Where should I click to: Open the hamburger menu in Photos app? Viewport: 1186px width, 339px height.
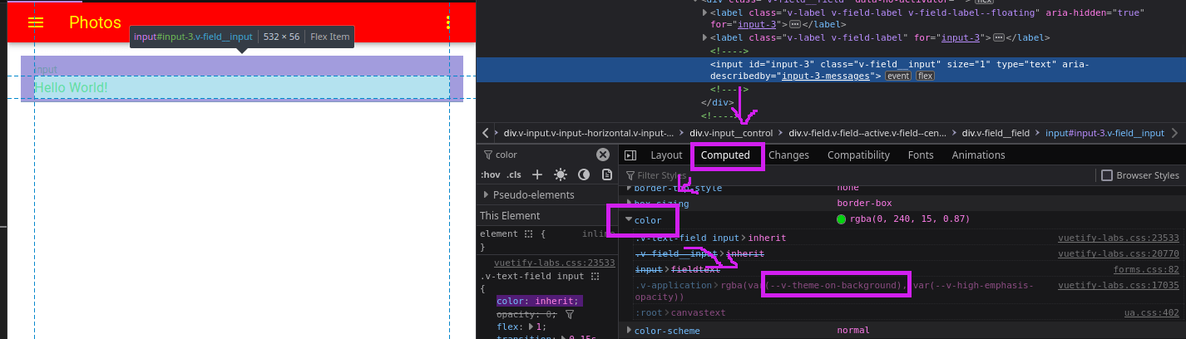pyautogui.click(x=36, y=23)
